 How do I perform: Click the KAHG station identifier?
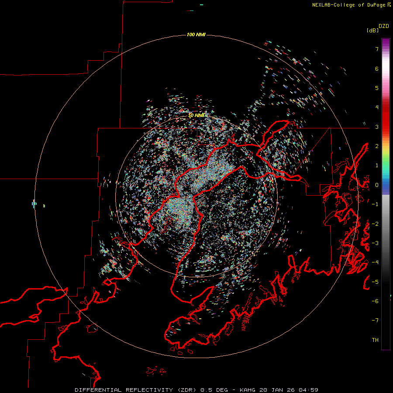tap(248, 390)
